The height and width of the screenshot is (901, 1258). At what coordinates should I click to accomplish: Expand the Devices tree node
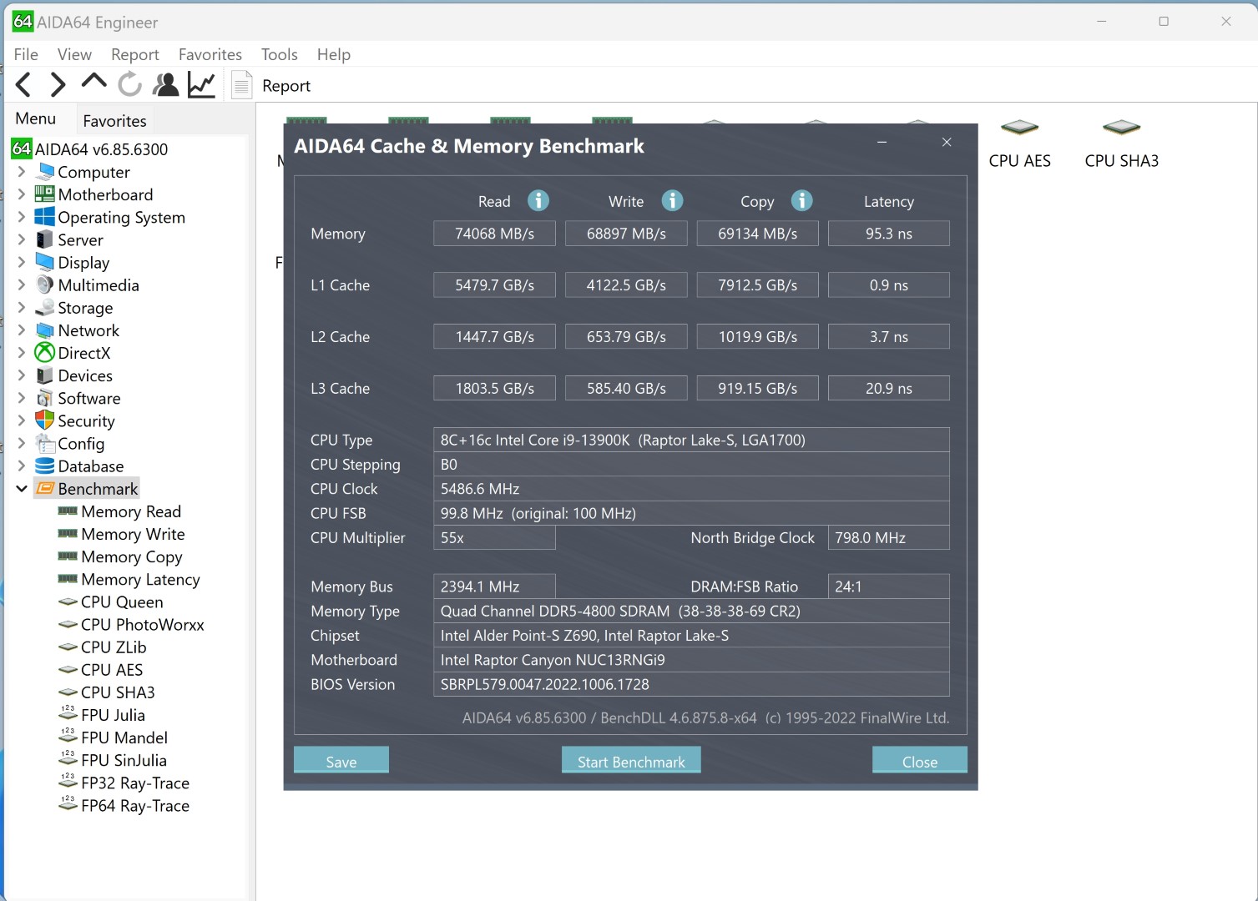[22, 375]
